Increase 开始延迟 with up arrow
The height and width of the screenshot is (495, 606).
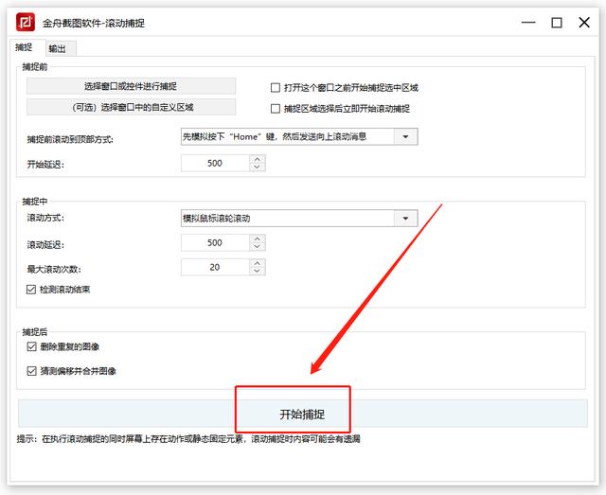258,159
